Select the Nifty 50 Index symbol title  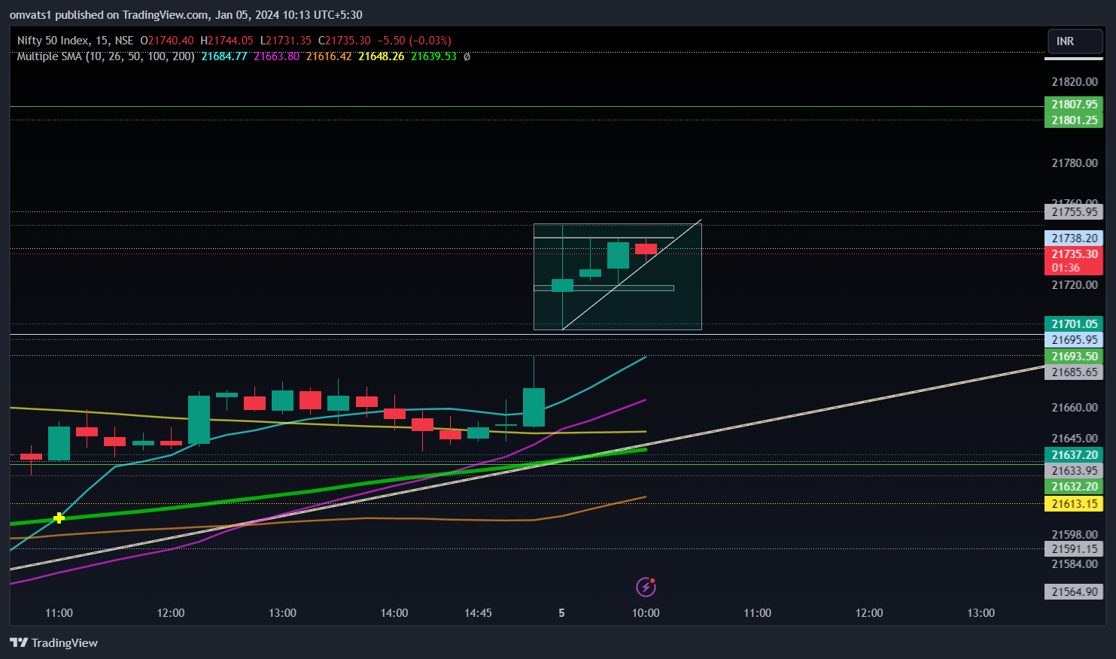75,41
